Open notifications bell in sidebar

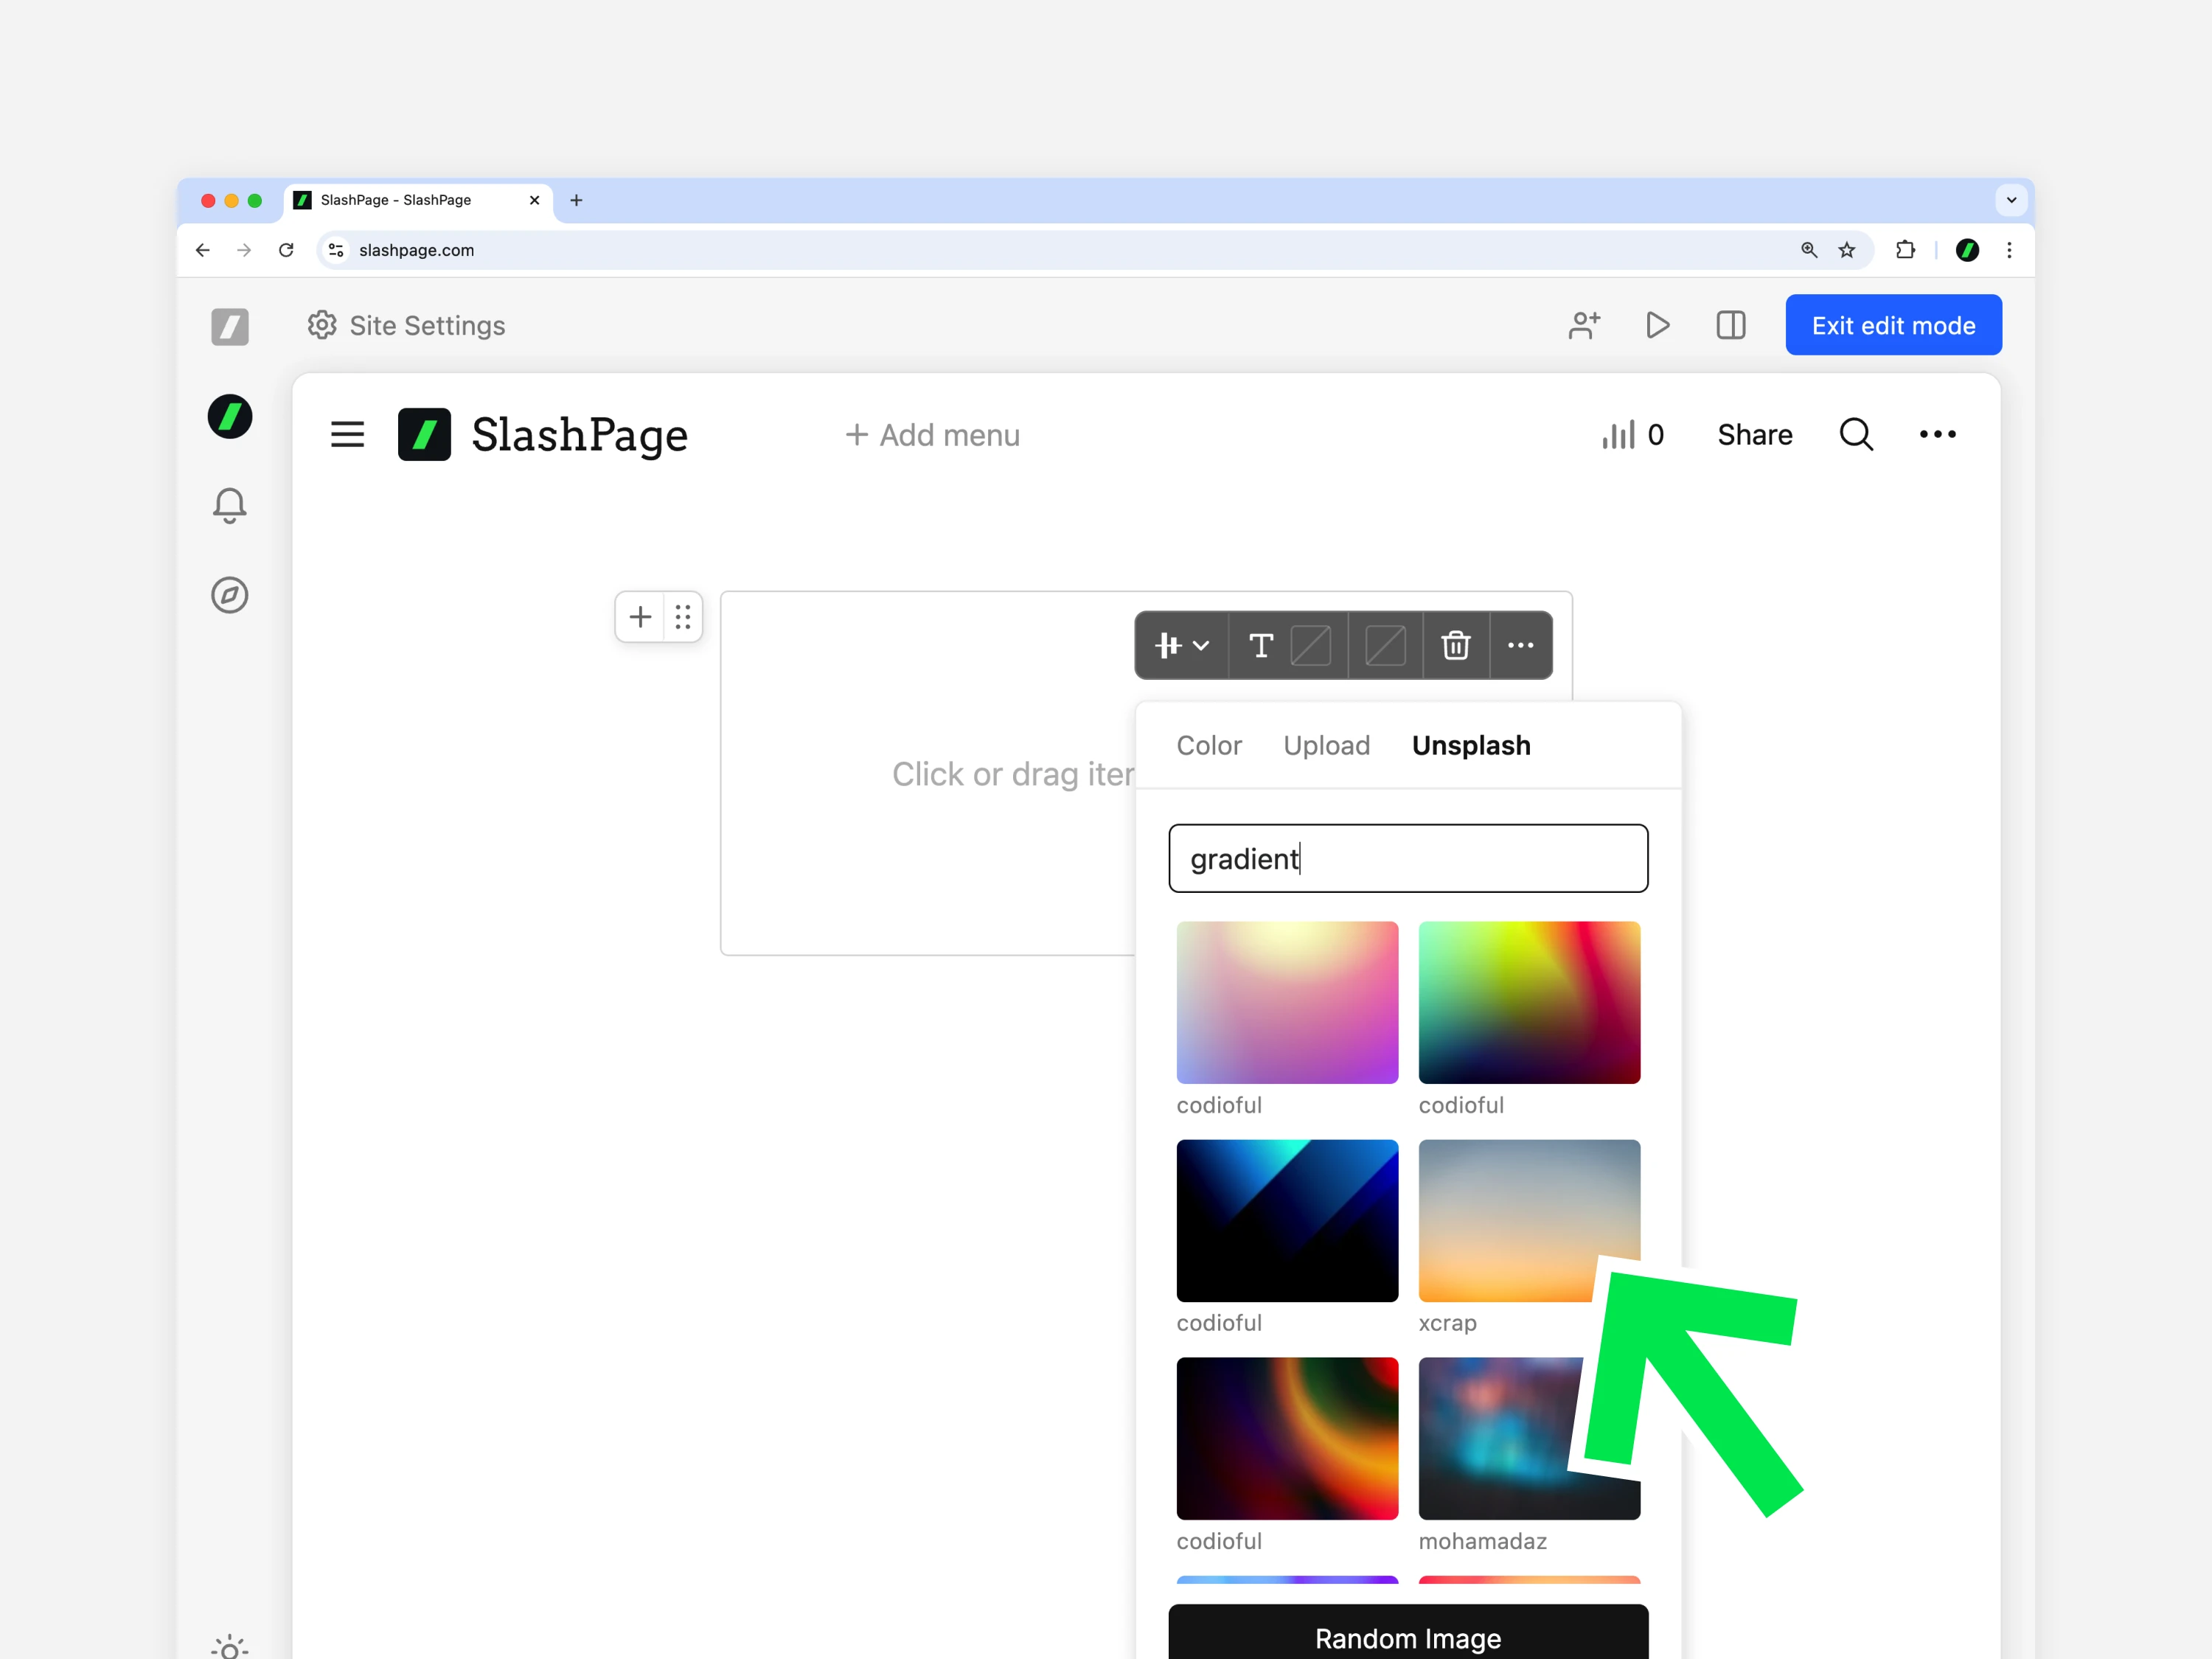tap(230, 506)
